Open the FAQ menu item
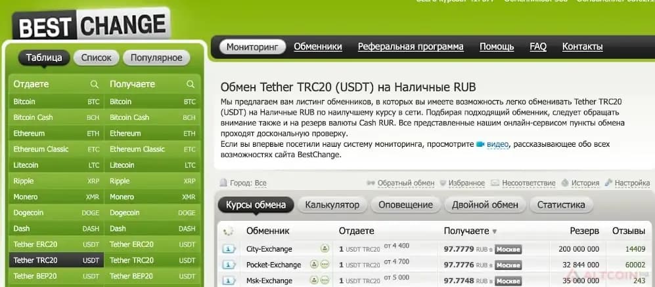Image resolution: width=655 pixels, height=287 pixels. coord(538,47)
